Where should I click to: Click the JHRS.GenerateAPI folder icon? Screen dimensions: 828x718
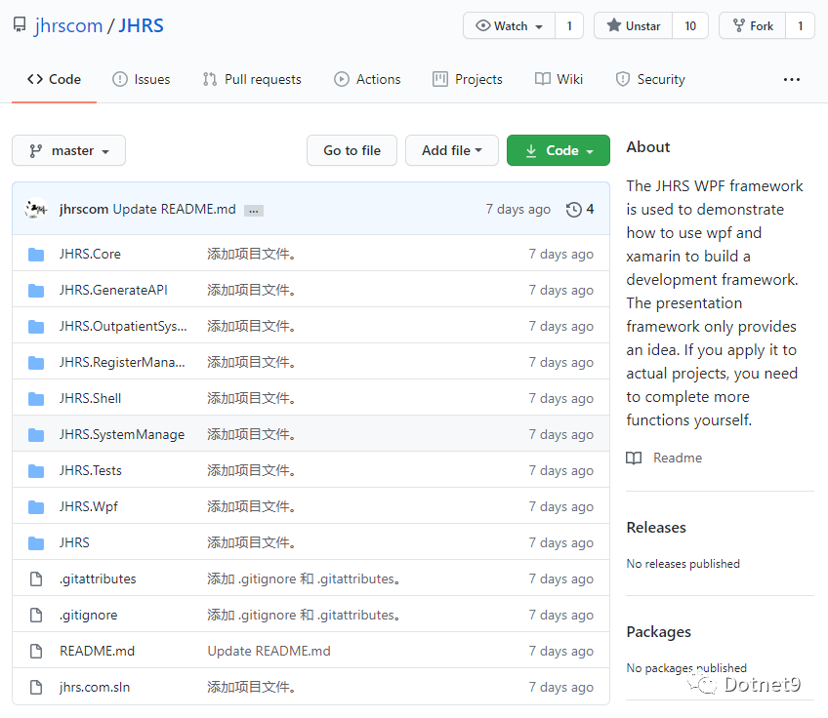[x=36, y=290]
